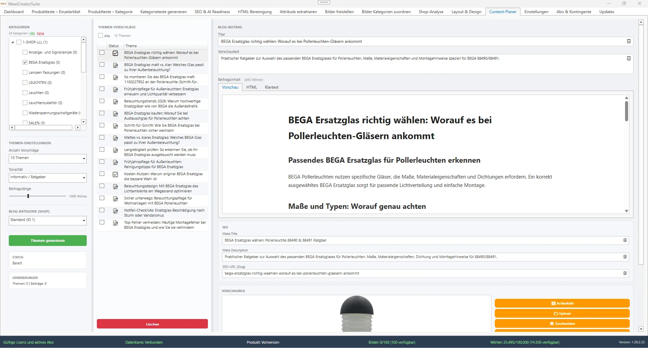Check the 'Top-Fehler vermeiden' topic checkbox
The width and height of the screenshot is (648, 348).
coord(102,222)
